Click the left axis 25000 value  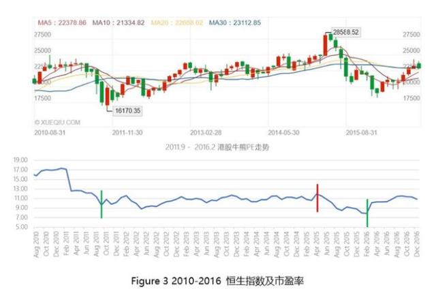click(x=42, y=50)
